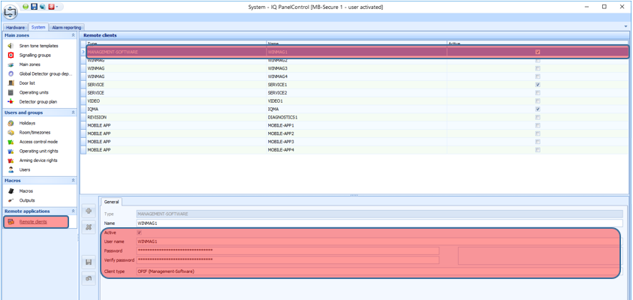This screenshot has width=633, height=300.
Task: Open the Remote clients link
Action: 33,222
